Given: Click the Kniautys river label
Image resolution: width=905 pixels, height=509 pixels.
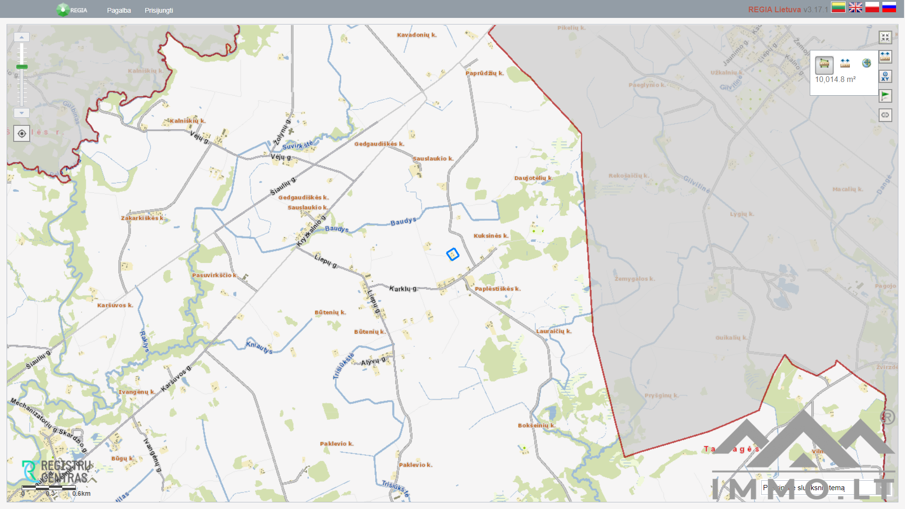Looking at the screenshot, I should pyautogui.click(x=259, y=347).
